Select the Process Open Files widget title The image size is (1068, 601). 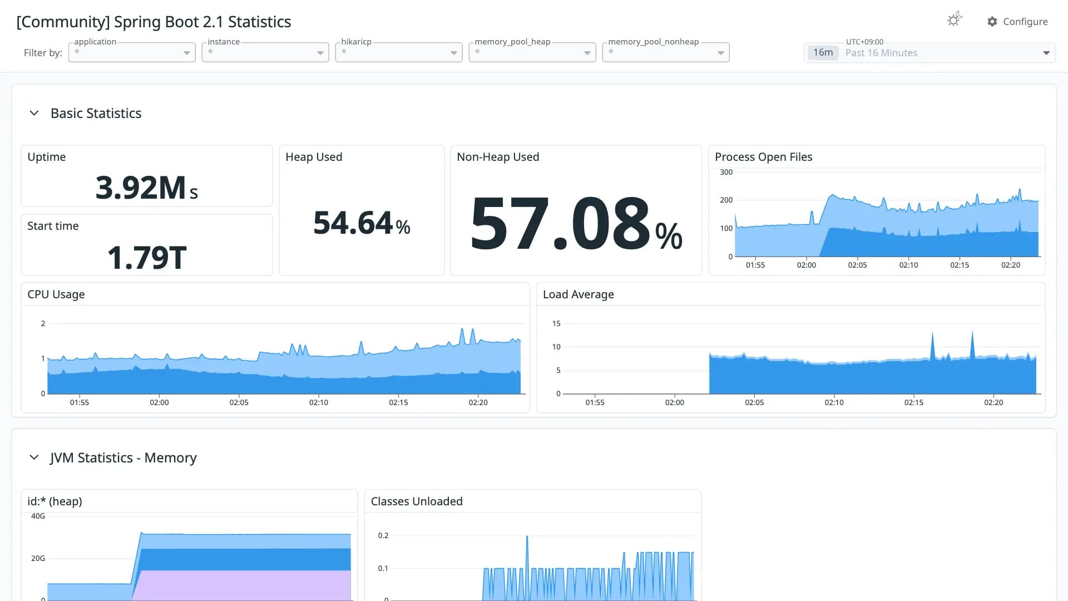[x=763, y=157]
